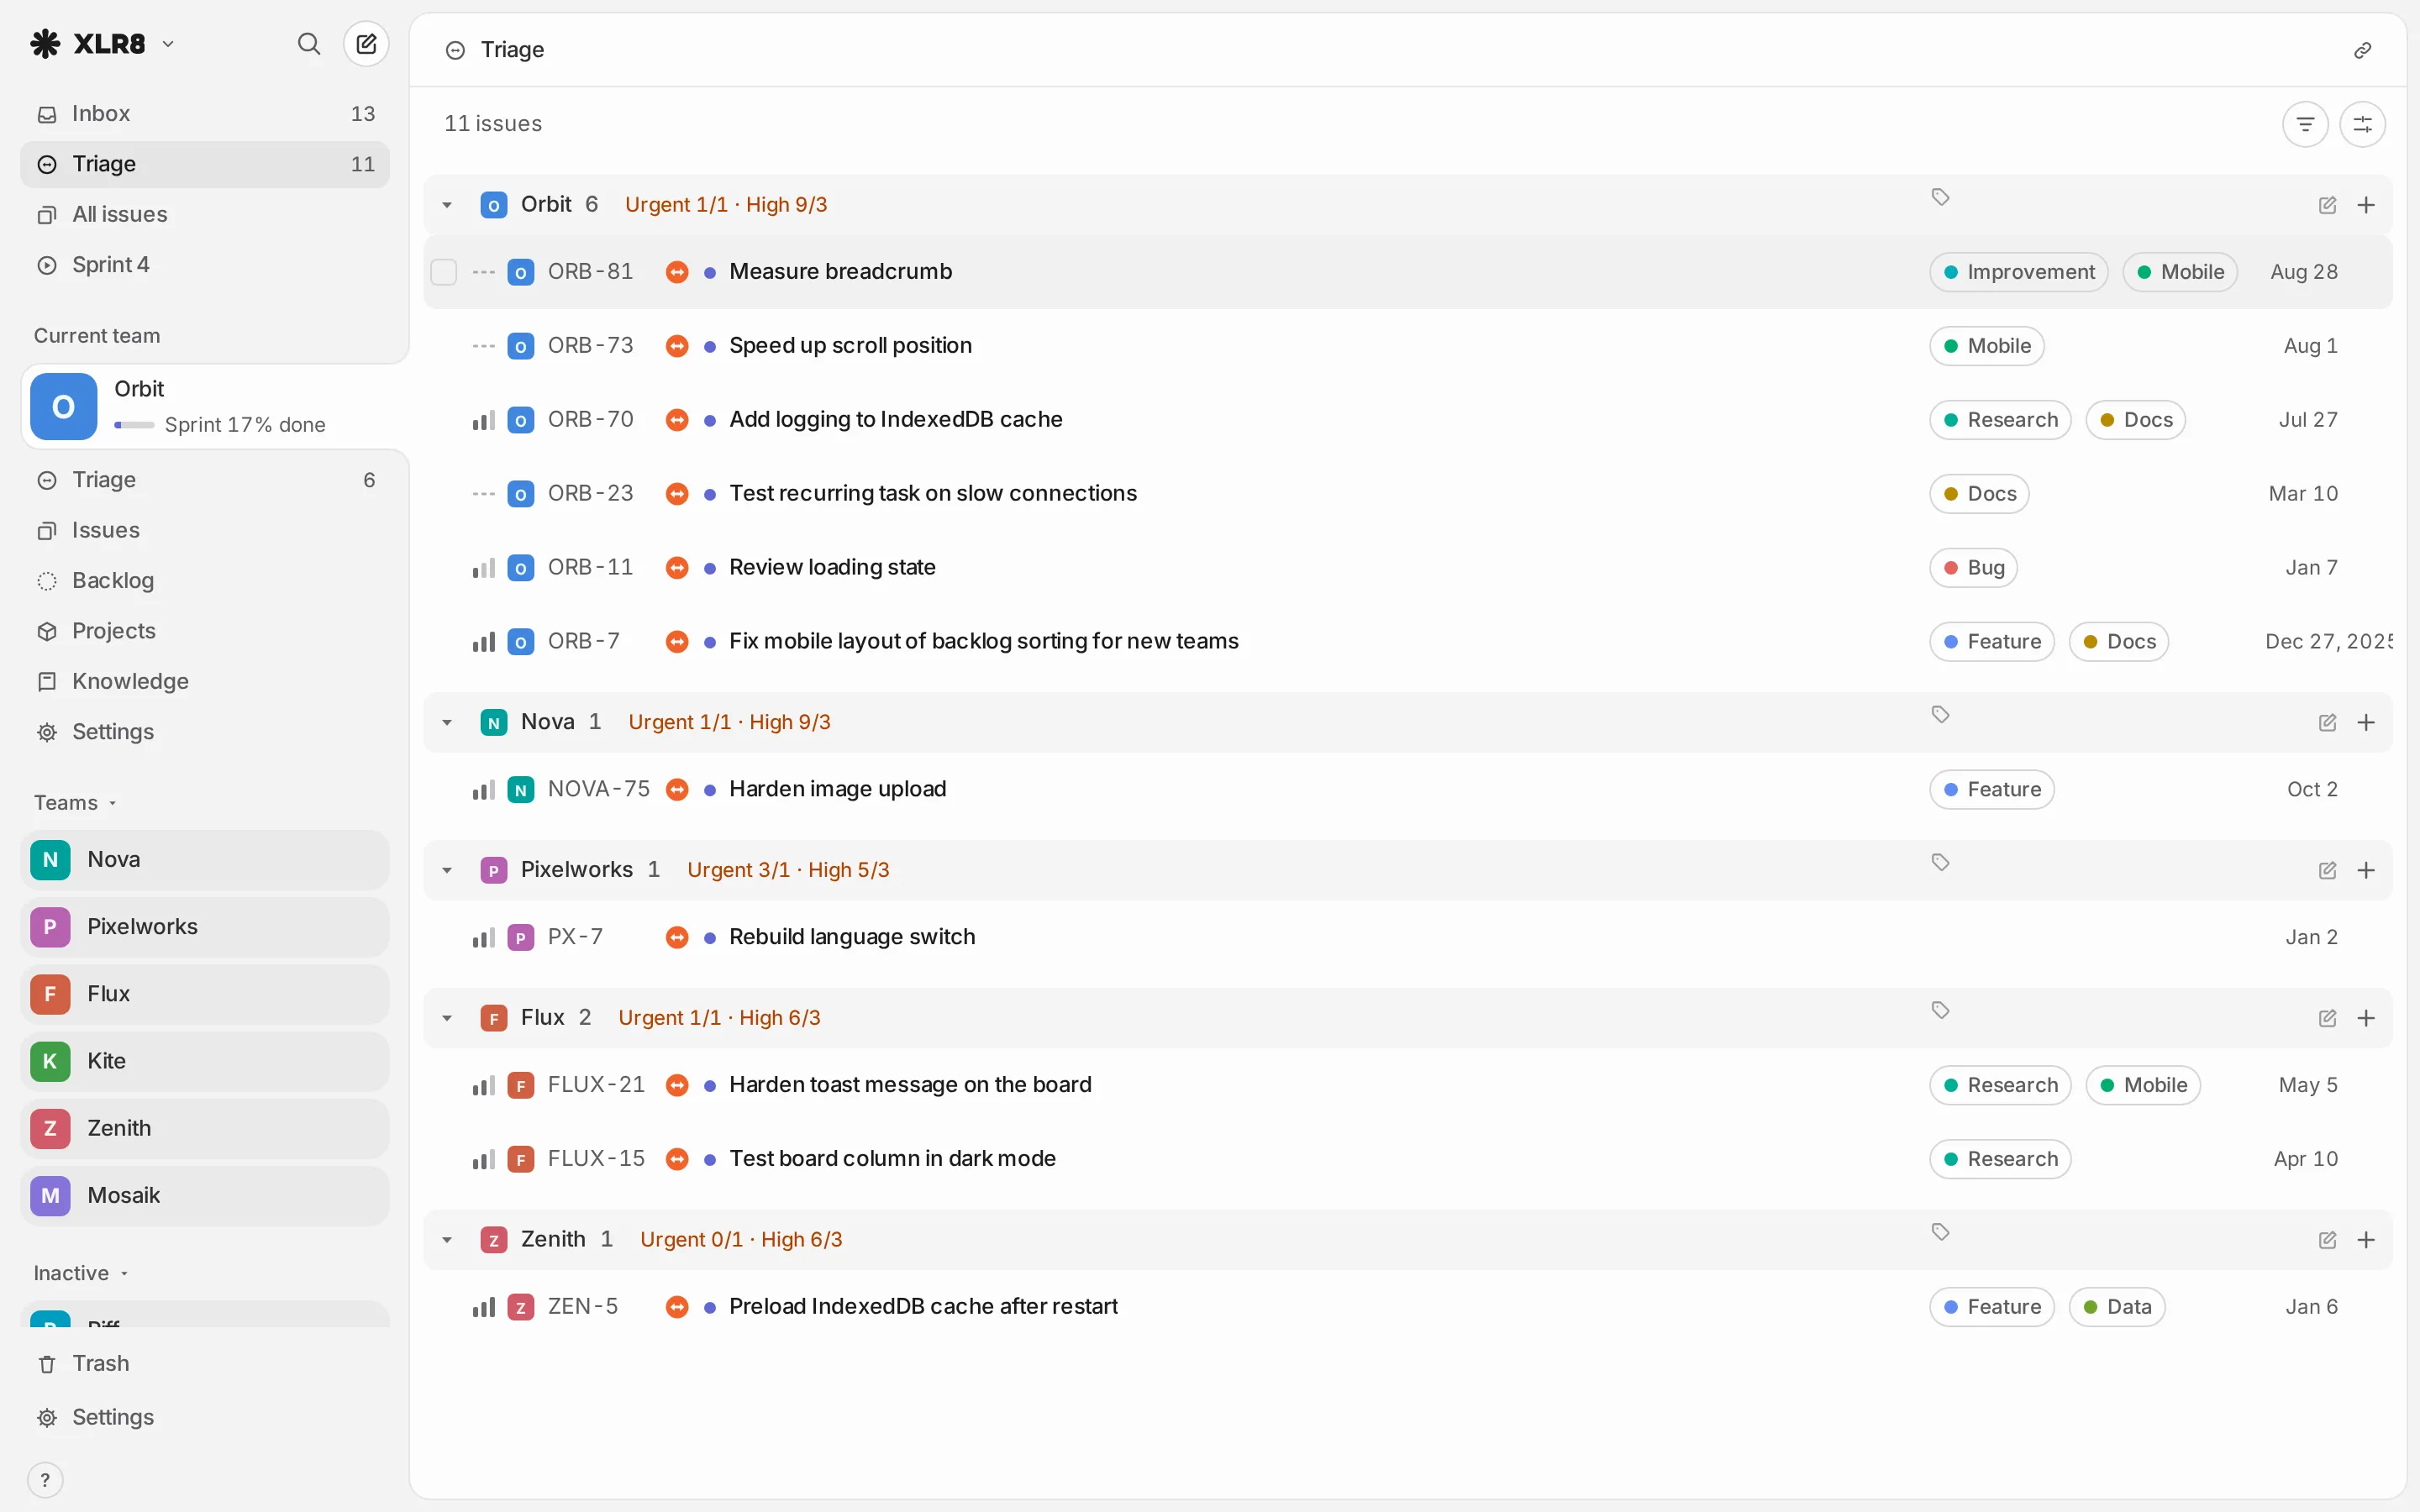This screenshot has width=2420, height=1512.
Task: Click no-priority dashes icon on ORB-73
Action: 484,346
